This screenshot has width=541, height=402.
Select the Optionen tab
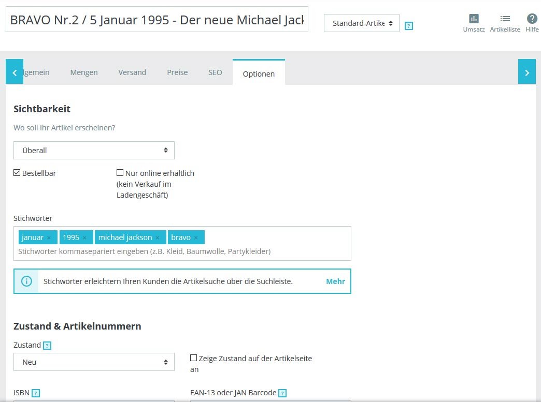pos(259,72)
